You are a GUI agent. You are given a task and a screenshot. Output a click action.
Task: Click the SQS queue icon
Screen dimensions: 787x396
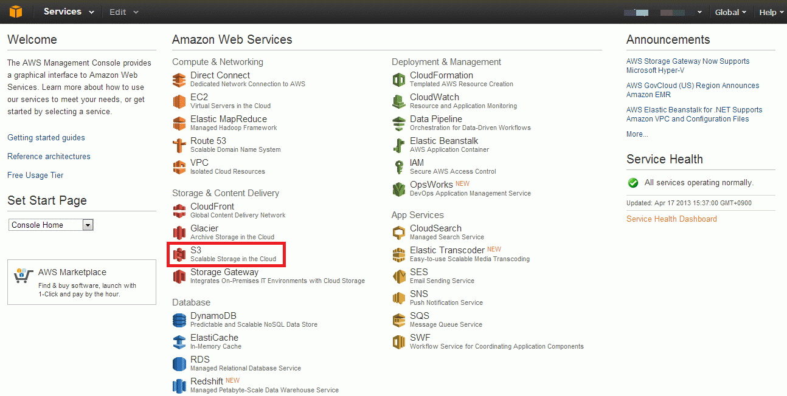[x=398, y=320]
